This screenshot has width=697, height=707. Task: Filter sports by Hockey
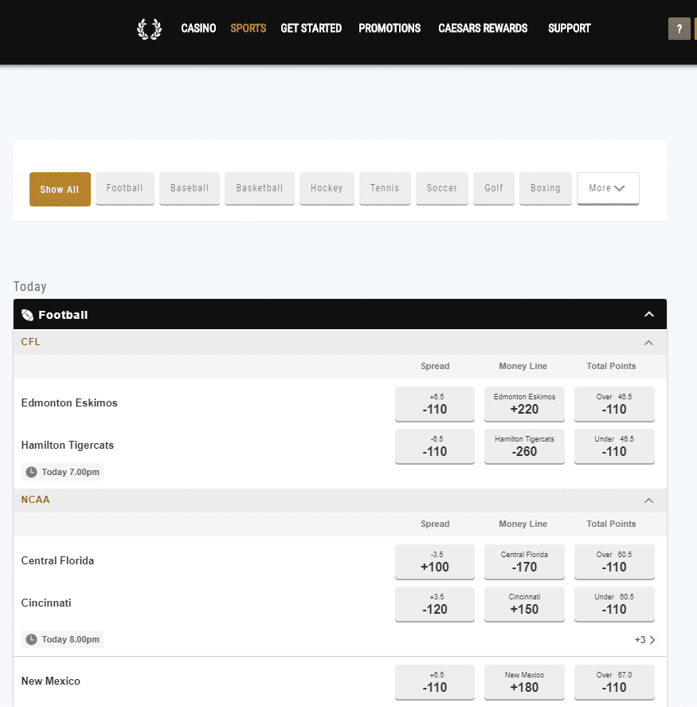point(327,188)
